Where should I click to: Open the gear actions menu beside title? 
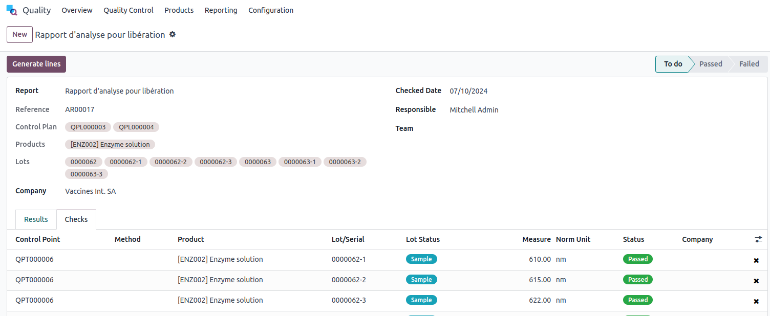pos(173,34)
